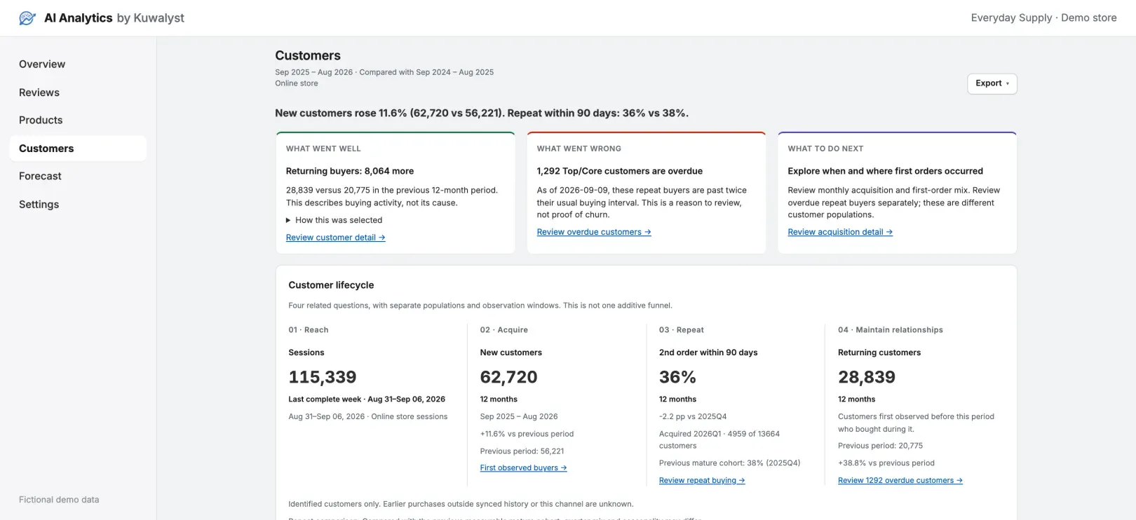The image size is (1136, 520).
Task: Click the 'Online store' channel label
Action: [x=297, y=83]
